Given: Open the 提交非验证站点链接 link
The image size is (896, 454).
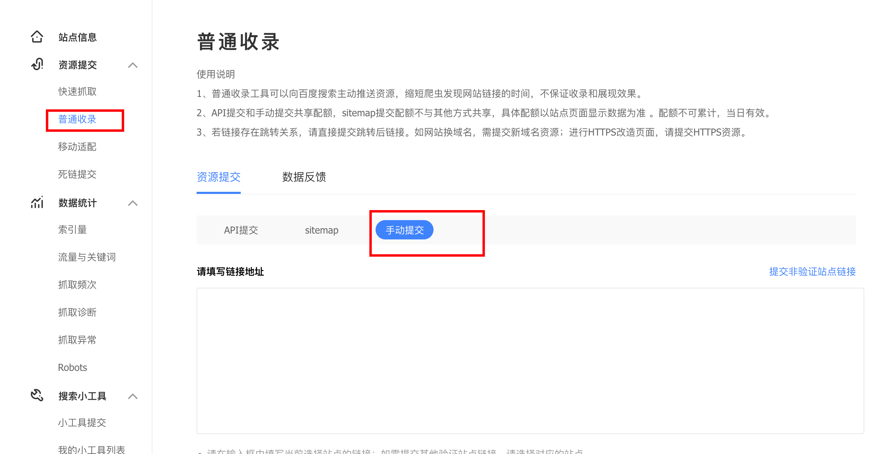Looking at the screenshot, I should 812,272.
